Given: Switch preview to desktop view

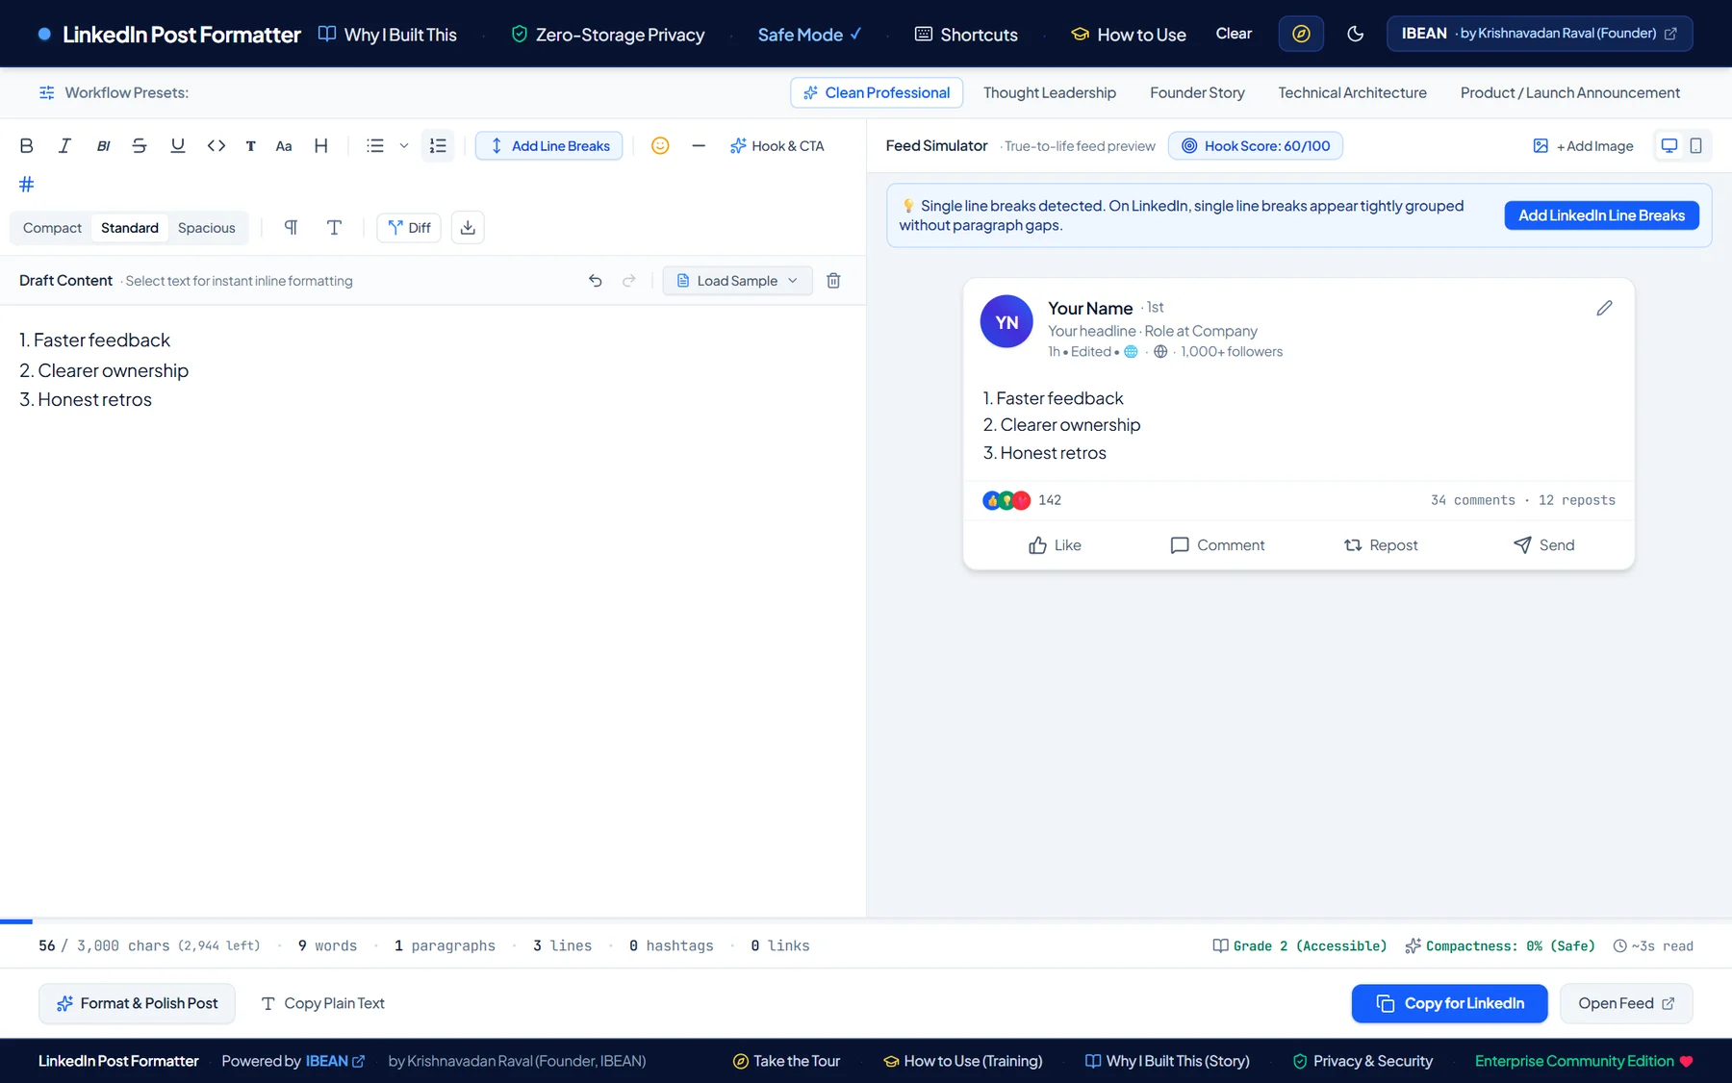Looking at the screenshot, I should 1669,146.
